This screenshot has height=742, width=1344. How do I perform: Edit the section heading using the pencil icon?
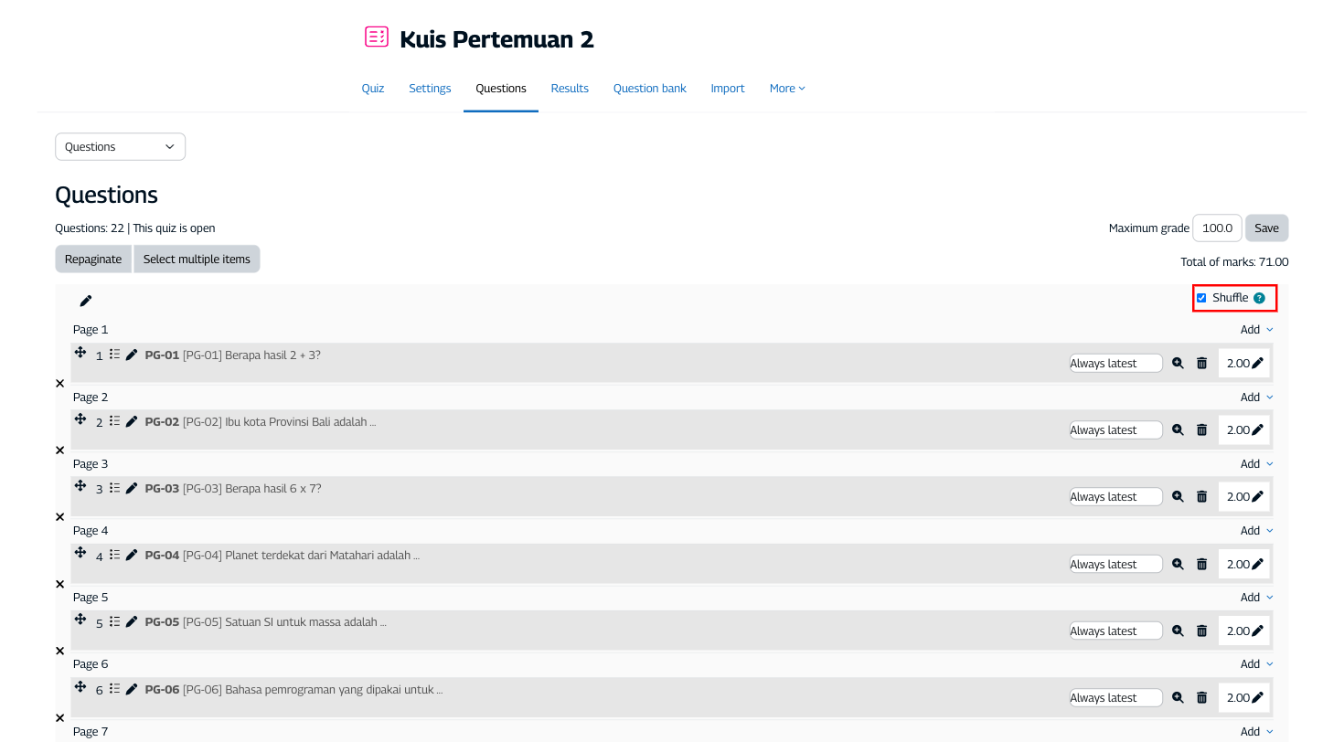point(86,301)
